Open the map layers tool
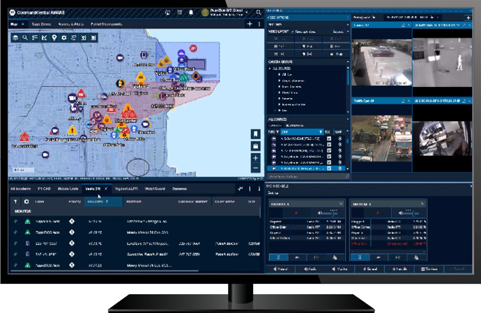This screenshot has height=313, width=481. point(15,37)
